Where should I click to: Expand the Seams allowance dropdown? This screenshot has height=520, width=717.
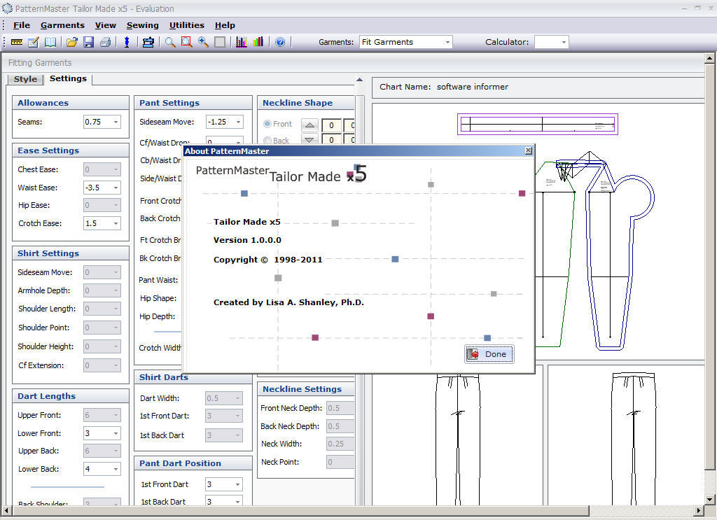point(116,122)
